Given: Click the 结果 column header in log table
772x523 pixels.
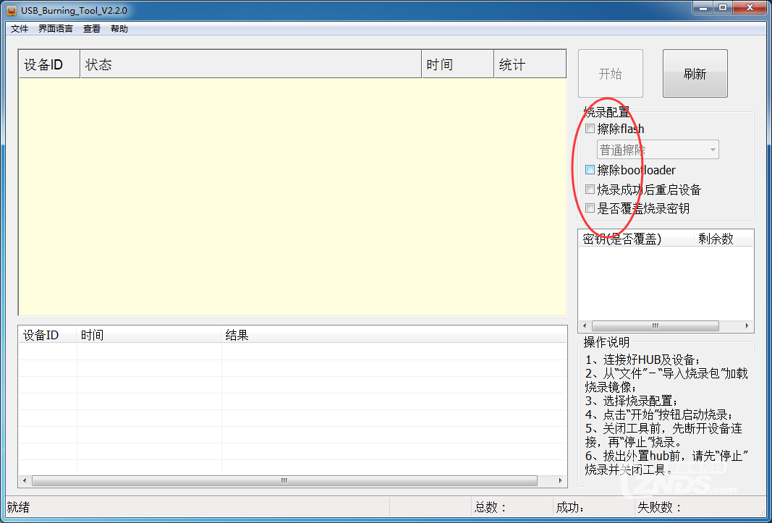Looking at the screenshot, I should 394,335.
